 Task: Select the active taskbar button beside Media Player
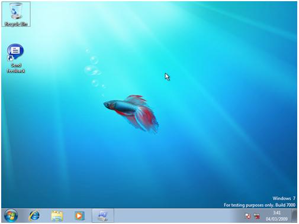coord(103,216)
